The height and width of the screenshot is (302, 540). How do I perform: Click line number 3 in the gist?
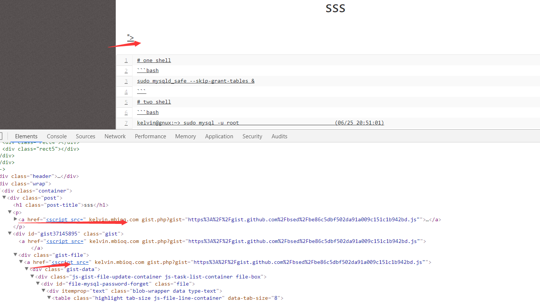pyautogui.click(x=126, y=81)
